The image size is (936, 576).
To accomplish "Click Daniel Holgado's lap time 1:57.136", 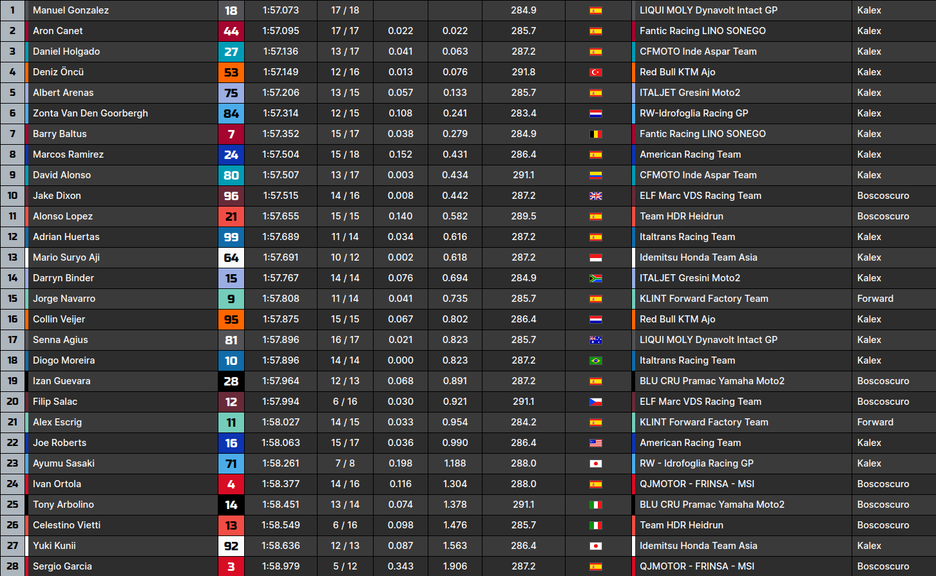I will pos(280,51).
